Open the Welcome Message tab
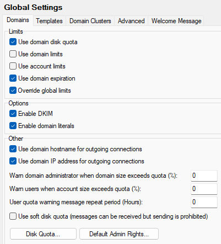Screen dimensions: 221x244 click(x=176, y=21)
